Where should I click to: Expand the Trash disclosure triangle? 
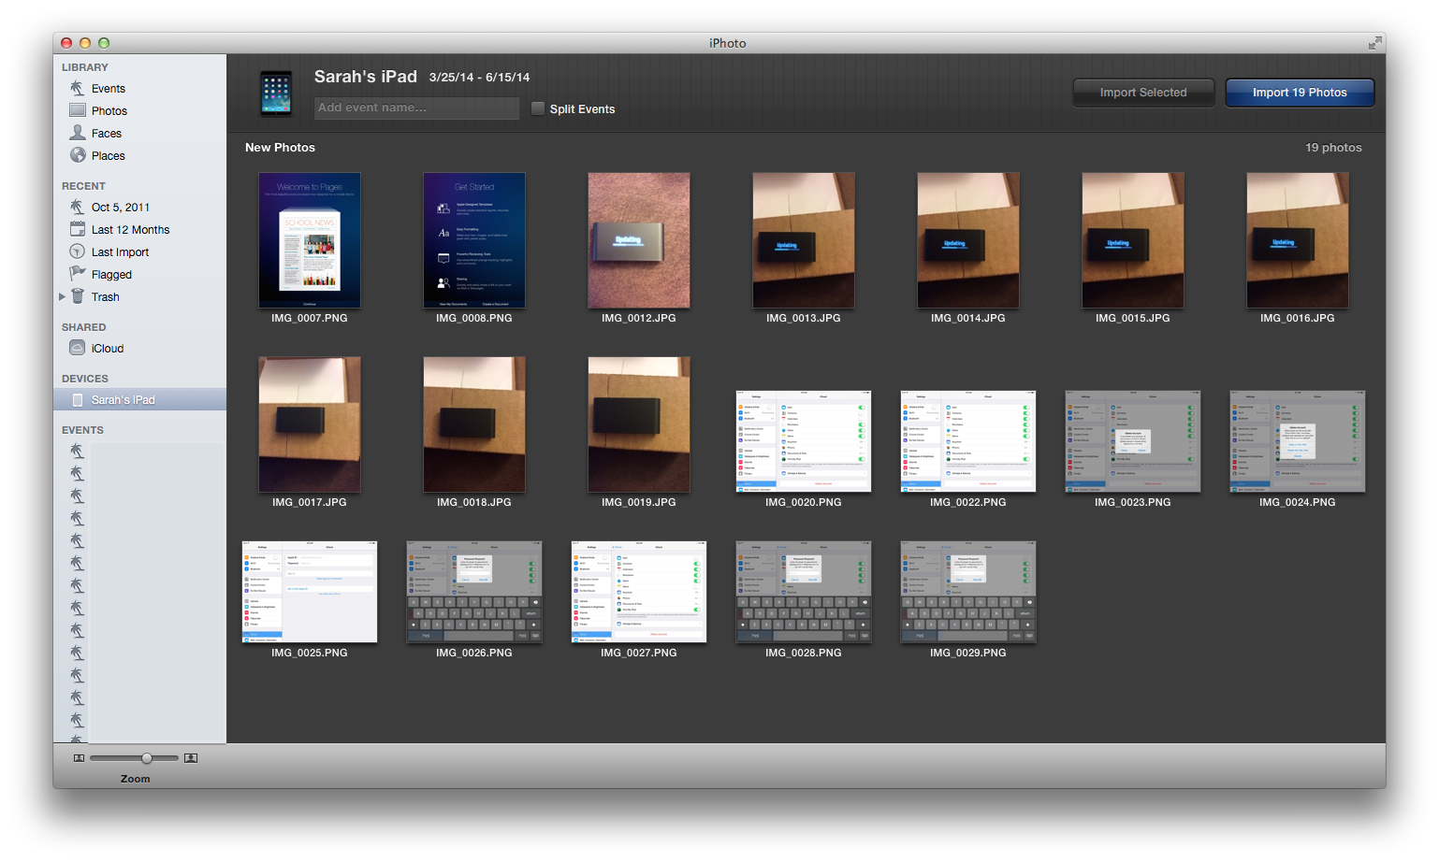click(63, 296)
